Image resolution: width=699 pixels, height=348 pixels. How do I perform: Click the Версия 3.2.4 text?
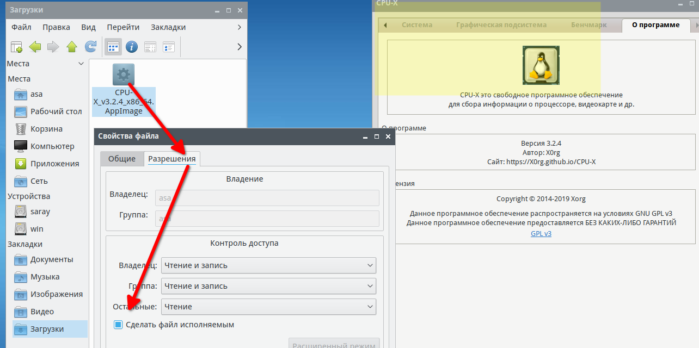541,144
